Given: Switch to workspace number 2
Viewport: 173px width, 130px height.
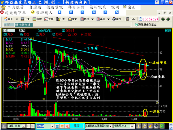Looking at the screenshot, I should [x=71, y=12].
